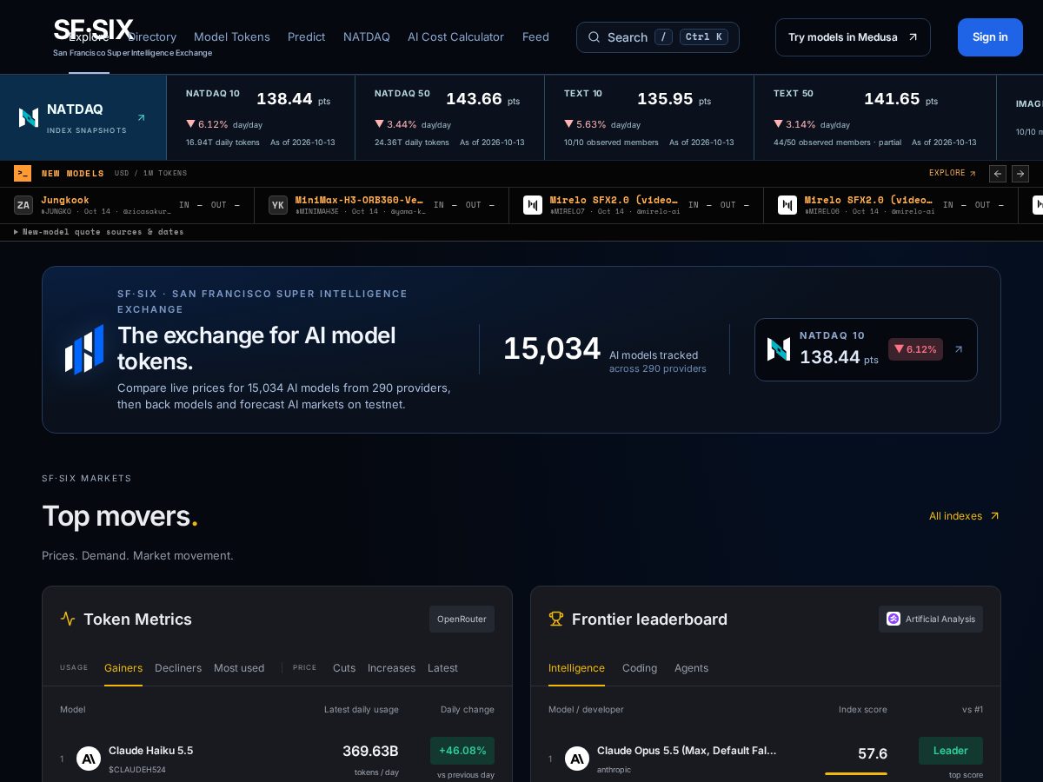Open the Feed nav link
The height and width of the screenshot is (782, 1043).
(x=535, y=36)
